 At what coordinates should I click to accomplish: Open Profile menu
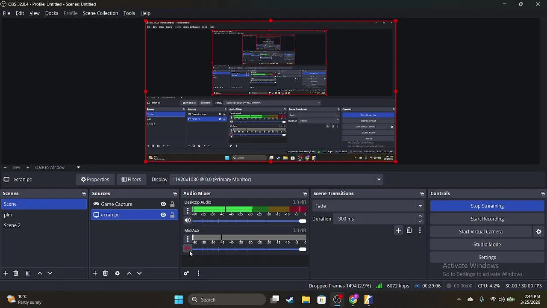point(71,13)
